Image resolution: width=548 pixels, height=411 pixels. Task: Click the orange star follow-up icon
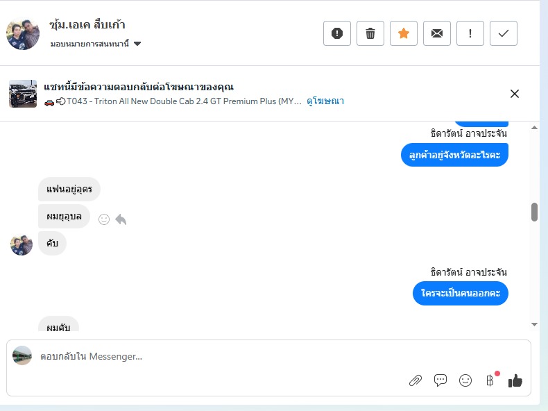(404, 33)
